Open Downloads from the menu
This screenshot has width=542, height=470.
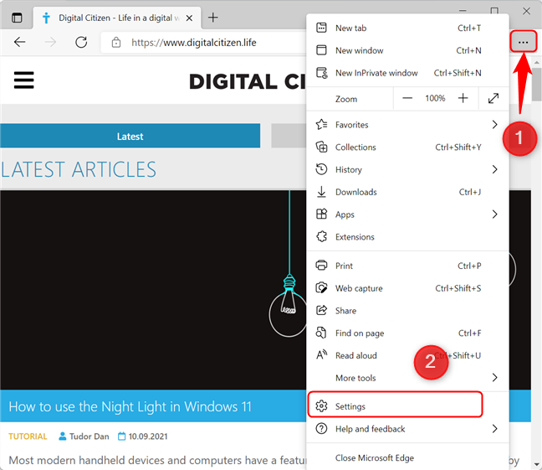point(407,192)
